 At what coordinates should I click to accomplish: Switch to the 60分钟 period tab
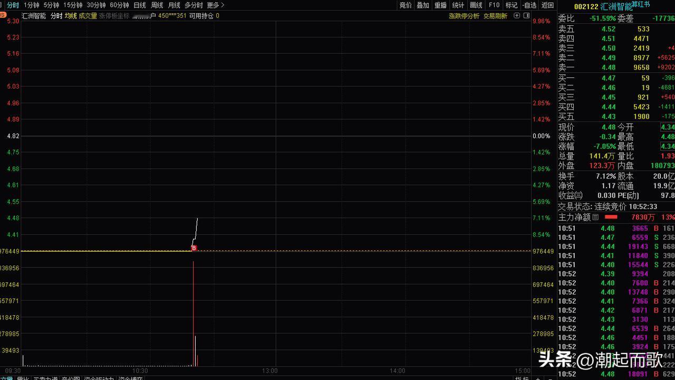(x=119, y=5)
